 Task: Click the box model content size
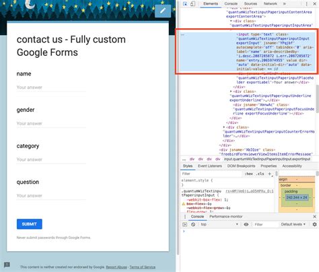point(297,197)
